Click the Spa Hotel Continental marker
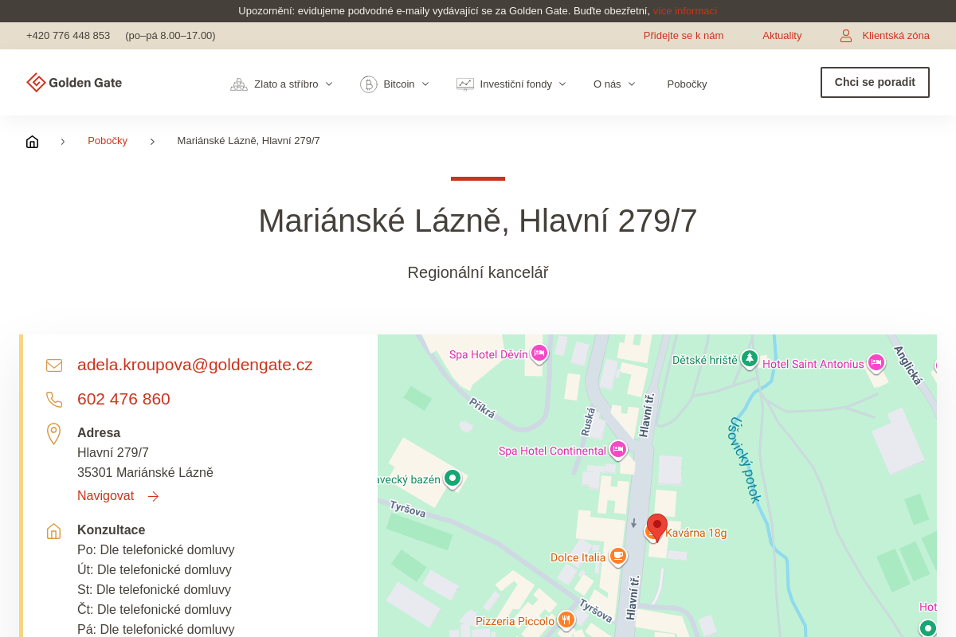 [x=618, y=449]
